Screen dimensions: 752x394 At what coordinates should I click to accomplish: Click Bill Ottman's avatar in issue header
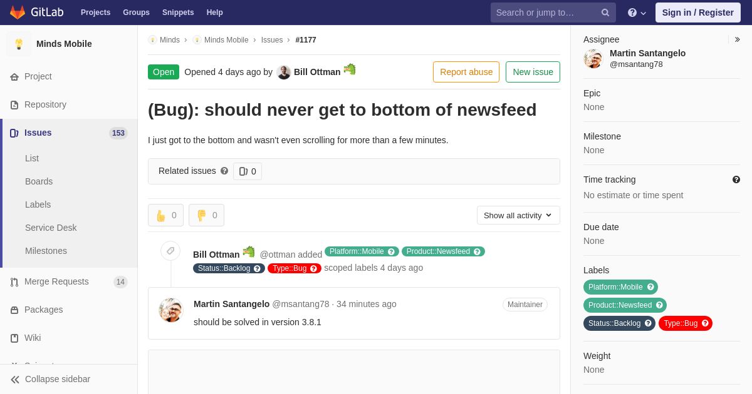coord(284,72)
